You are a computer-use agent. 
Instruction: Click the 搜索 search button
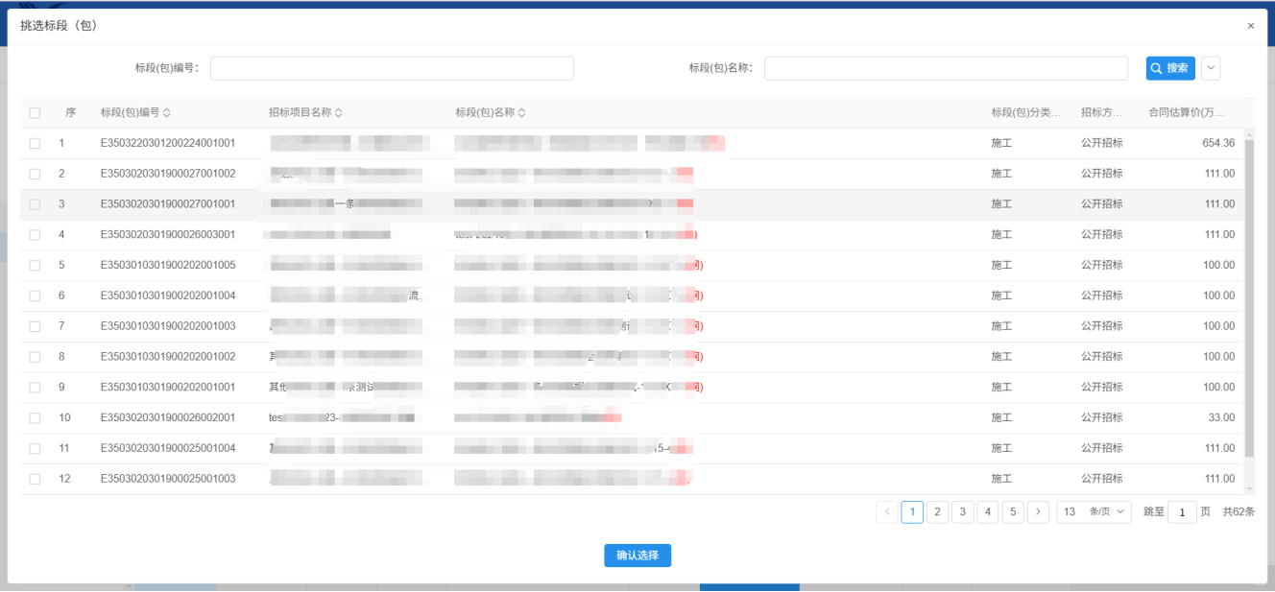click(1169, 68)
